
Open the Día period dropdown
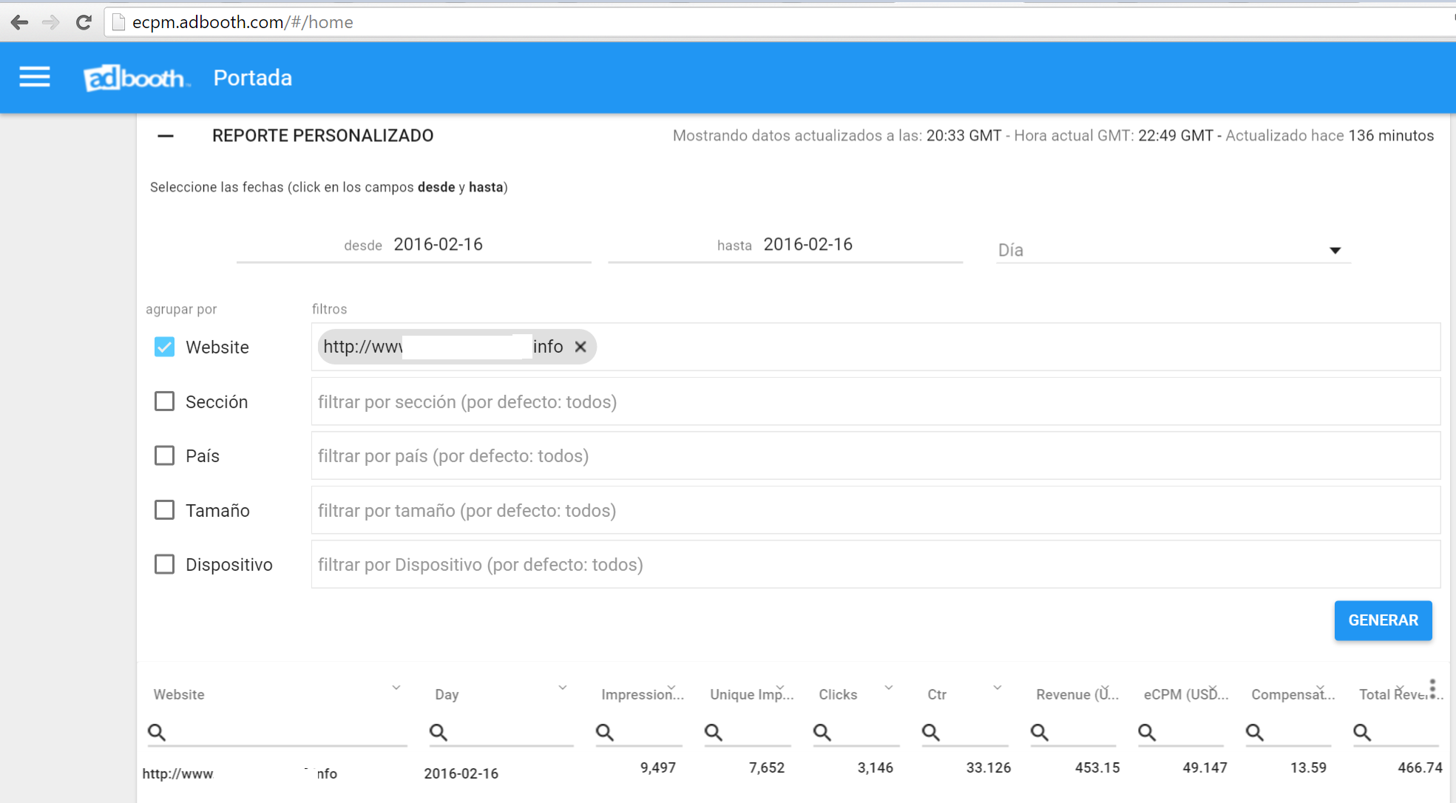tap(1173, 250)
